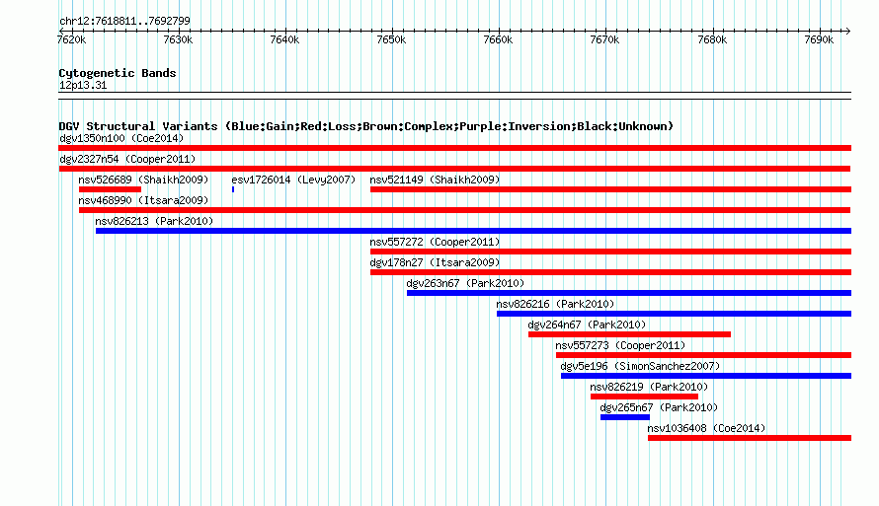Click the nsv521149 (Shaikh2009) label
Screen dimensions: 879x506
(x=435, y=180)
